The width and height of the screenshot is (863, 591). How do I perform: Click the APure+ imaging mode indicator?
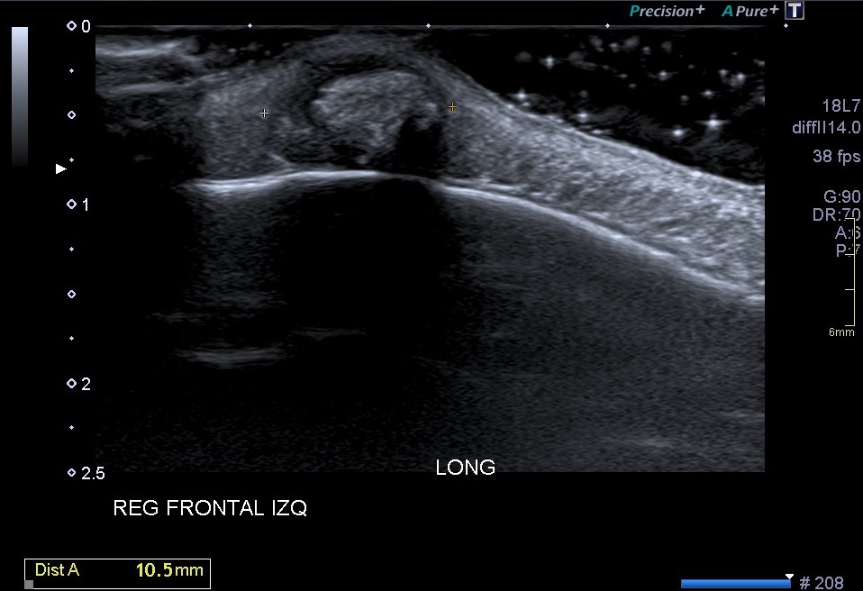[749, 11]
